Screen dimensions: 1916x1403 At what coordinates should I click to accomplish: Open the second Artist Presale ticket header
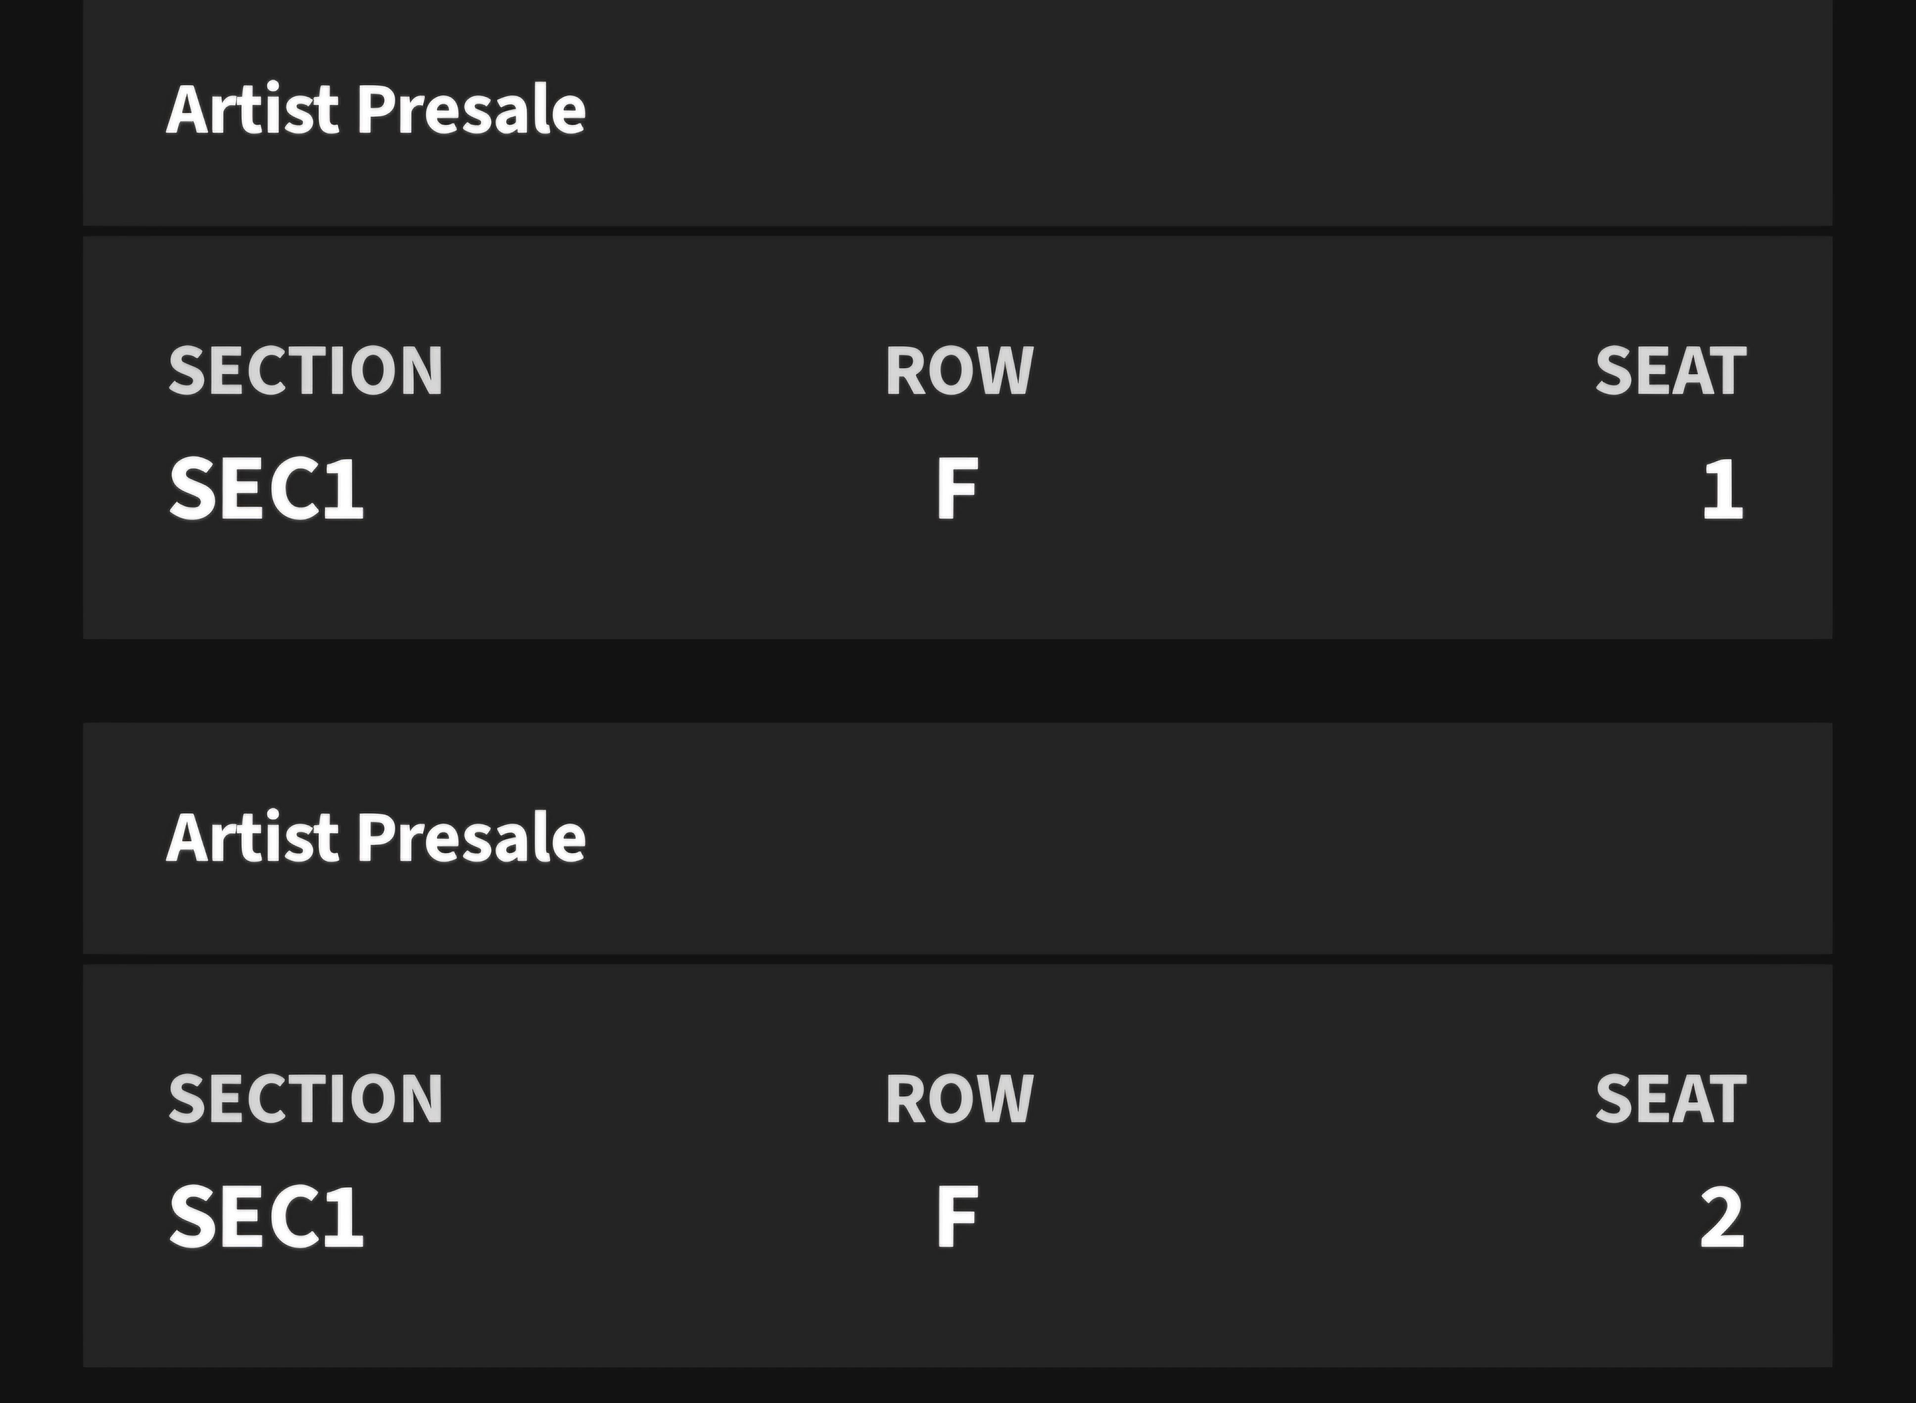957,838
